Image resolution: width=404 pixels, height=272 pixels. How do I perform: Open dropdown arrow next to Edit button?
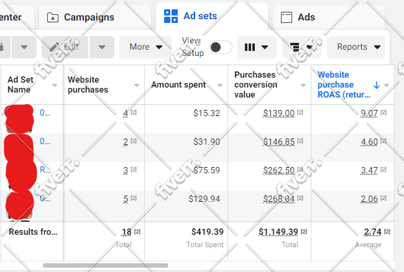pyautogui.click(x=102, y=47)
